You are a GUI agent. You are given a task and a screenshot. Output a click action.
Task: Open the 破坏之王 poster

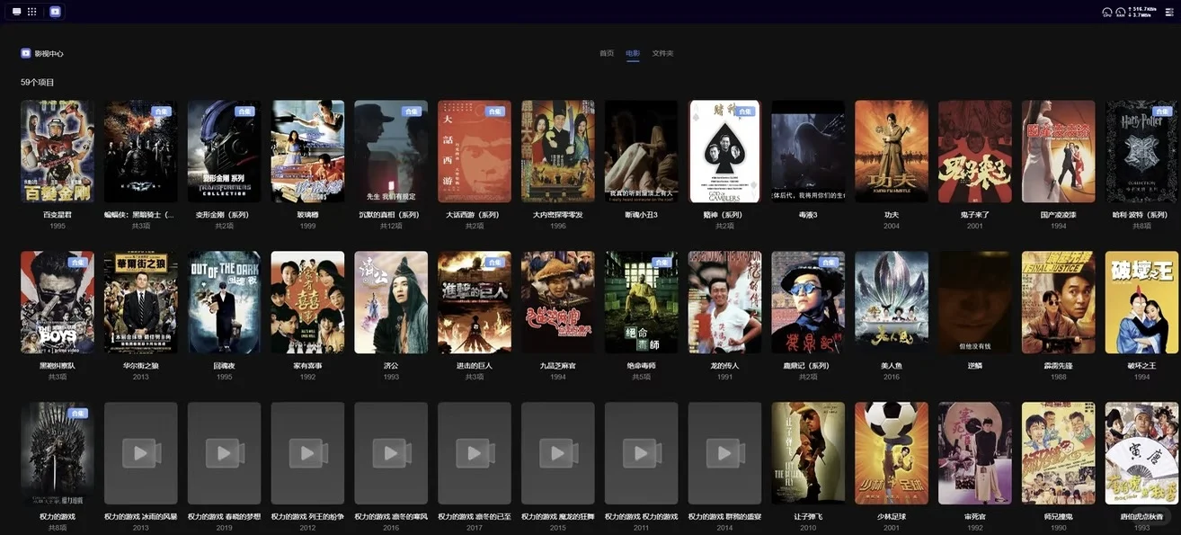click(1141, 302)
